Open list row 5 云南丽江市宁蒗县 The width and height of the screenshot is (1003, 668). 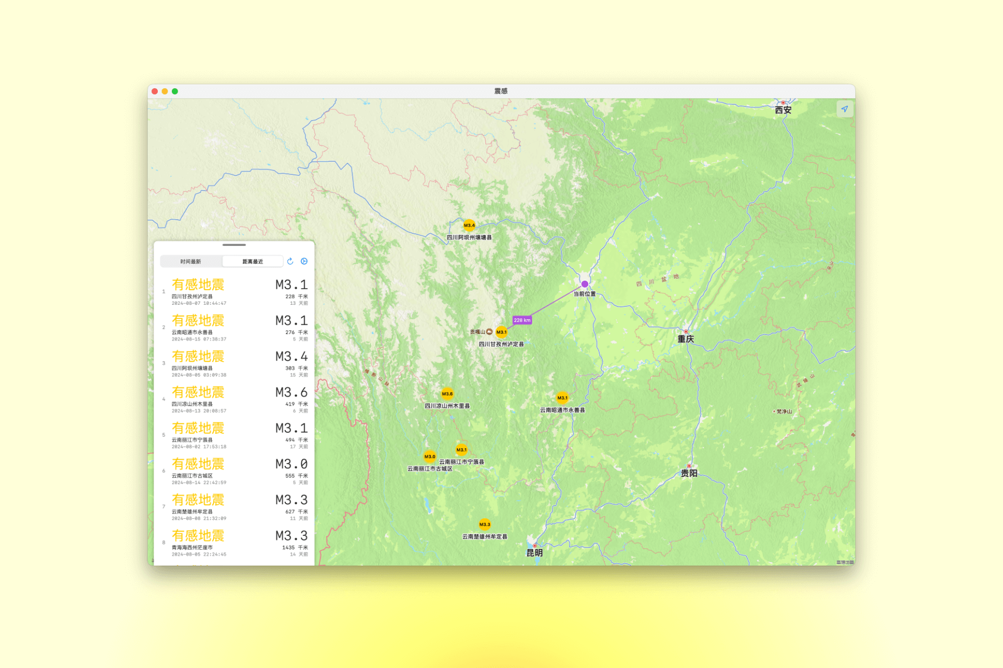coord(235,435)
